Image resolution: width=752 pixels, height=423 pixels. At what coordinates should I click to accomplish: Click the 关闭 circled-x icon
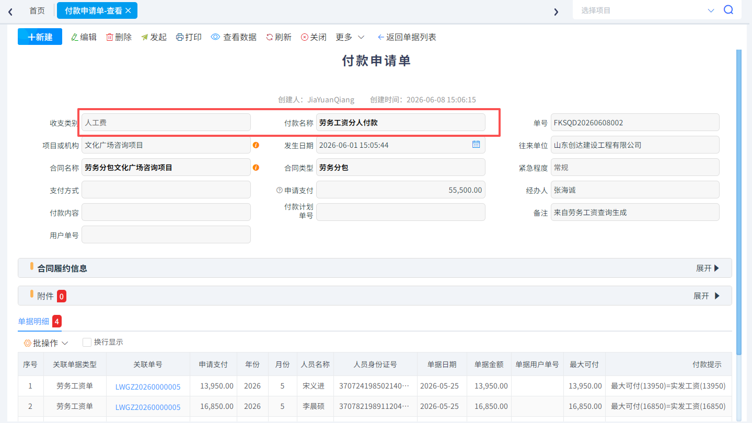[305, 37]
